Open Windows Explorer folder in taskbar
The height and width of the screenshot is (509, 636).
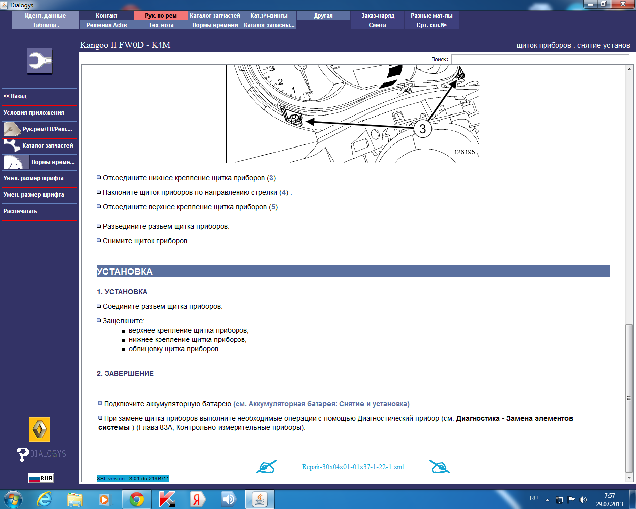coord(75,499)
